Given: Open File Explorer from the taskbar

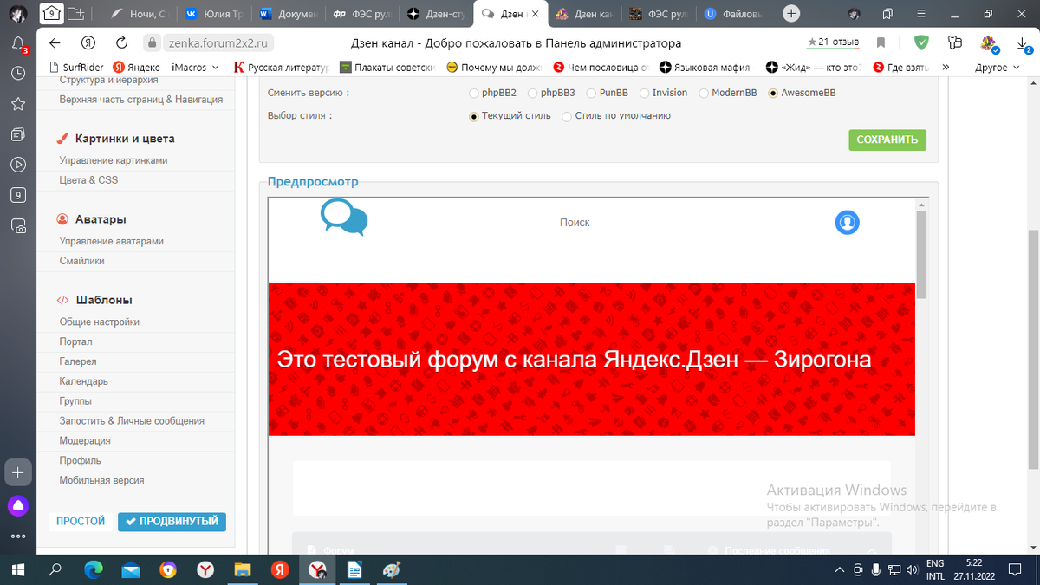Looking at the screenshot, I should (x=244, y=569).
